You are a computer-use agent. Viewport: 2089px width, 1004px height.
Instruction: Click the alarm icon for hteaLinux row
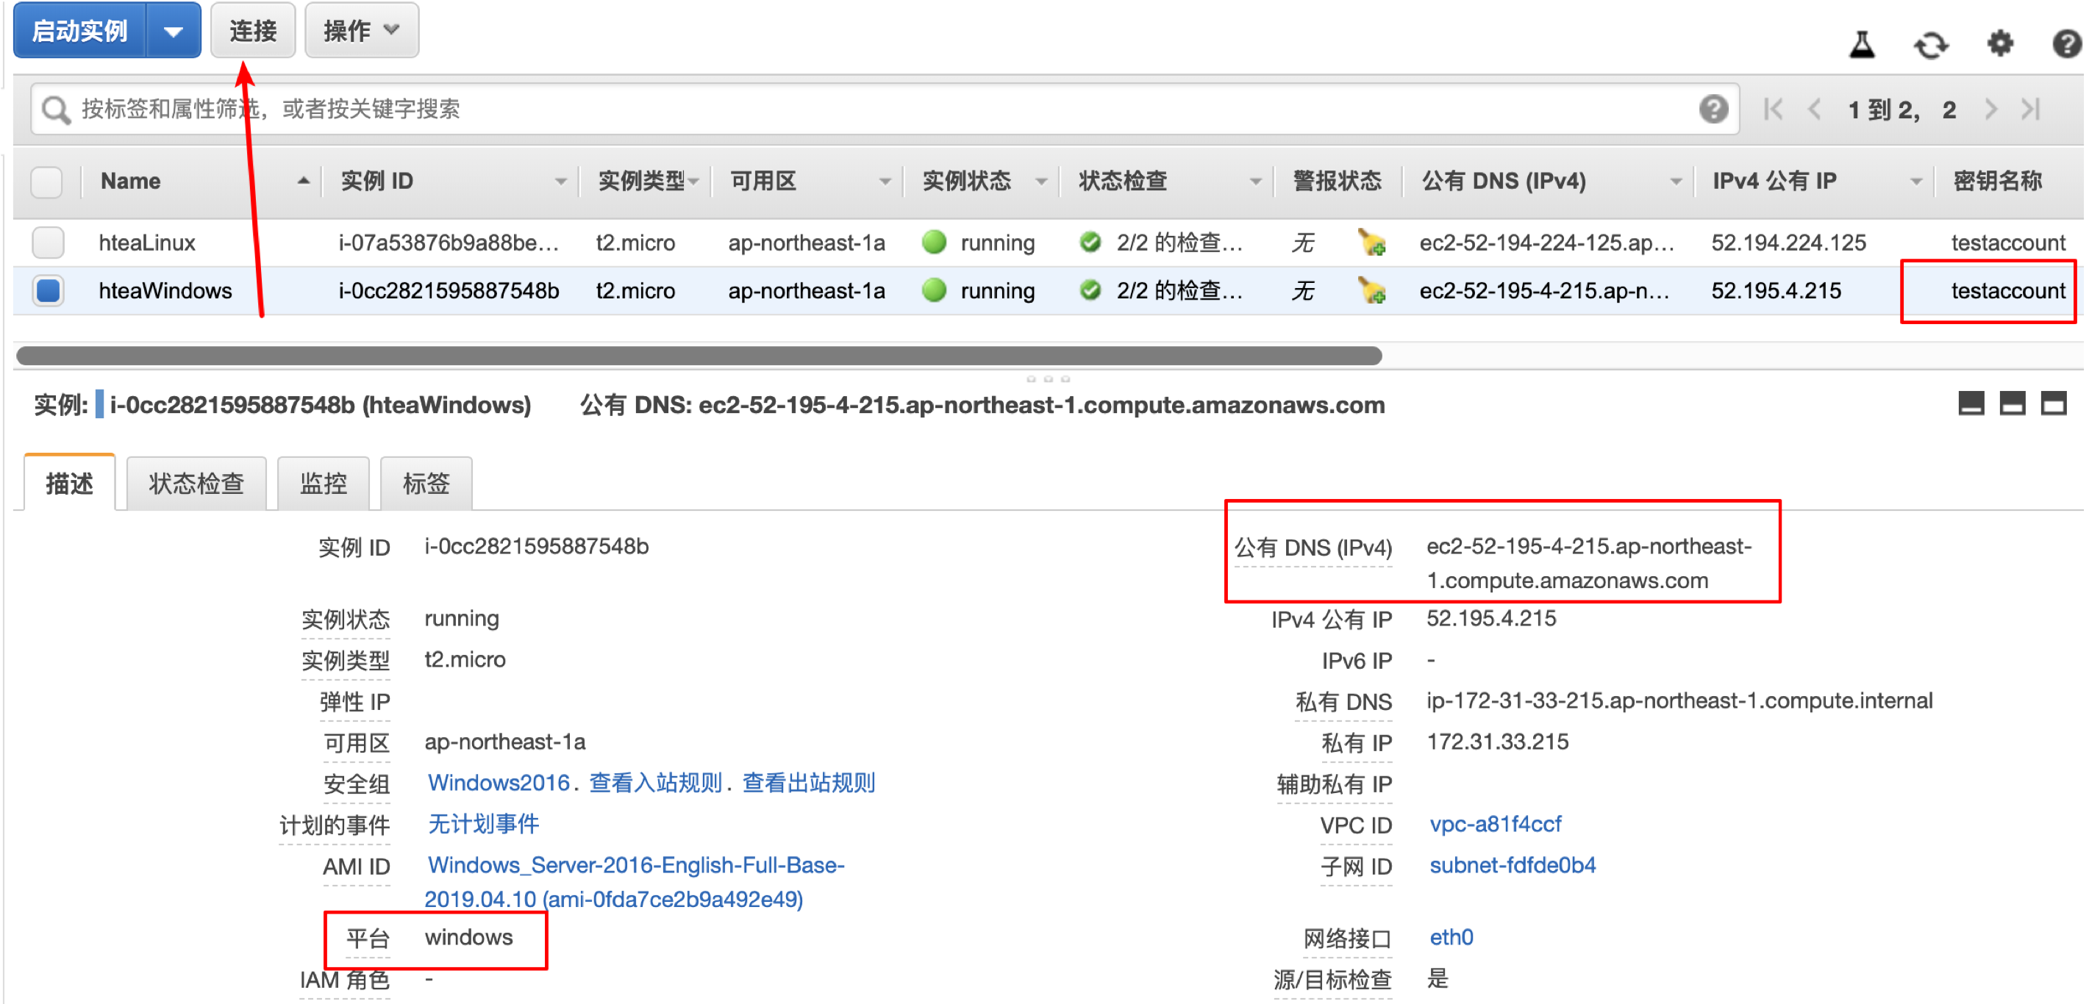(x=1372, y=243)
